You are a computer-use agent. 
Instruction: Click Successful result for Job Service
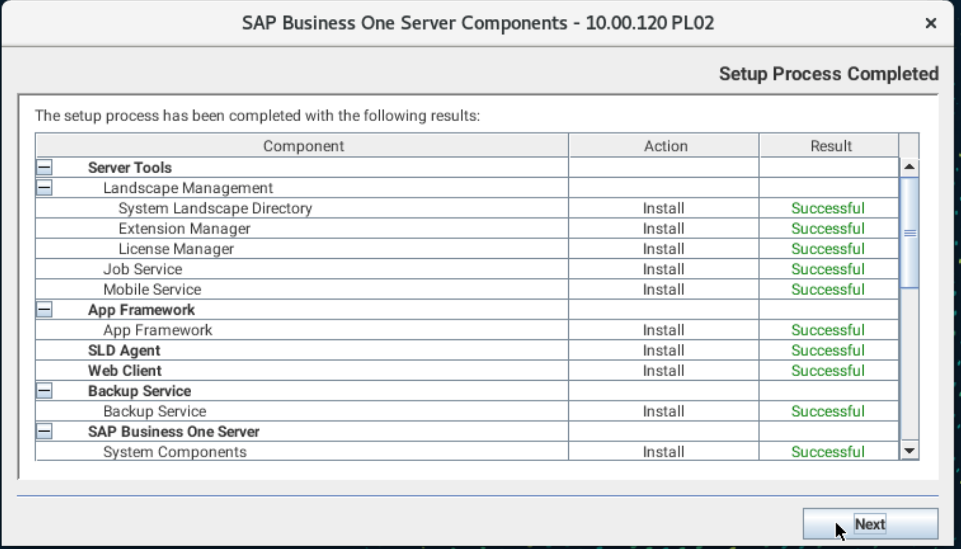tap(828, 269)
